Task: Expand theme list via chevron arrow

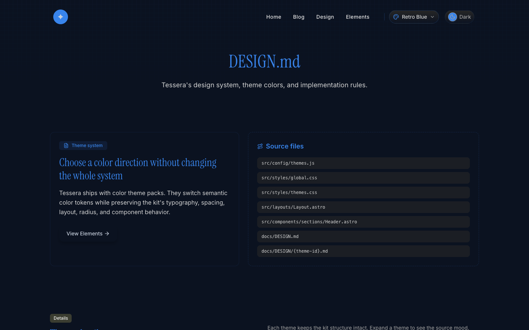Action: pyautogui.click(x=432, y=17)
